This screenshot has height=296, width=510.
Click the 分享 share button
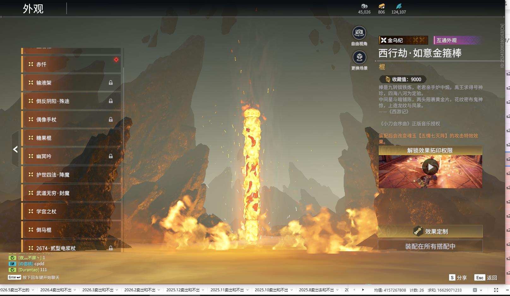tap(458, 278)
